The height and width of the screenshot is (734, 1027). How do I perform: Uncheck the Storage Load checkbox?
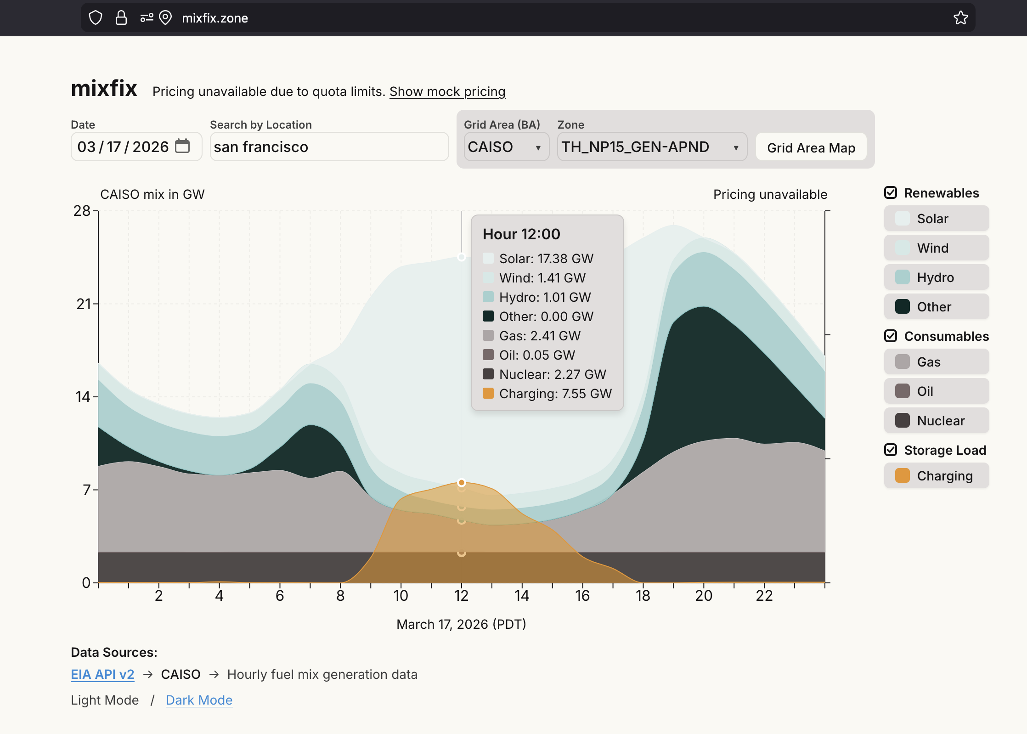(891, 450)
